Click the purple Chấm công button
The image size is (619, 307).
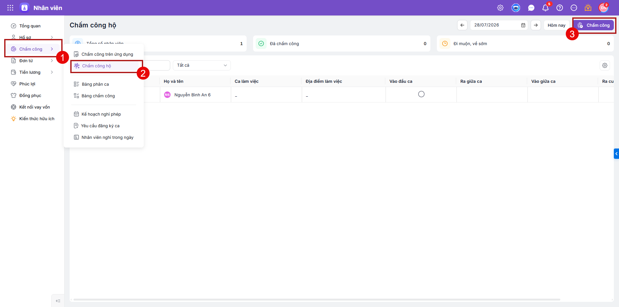tap(594, 25)
